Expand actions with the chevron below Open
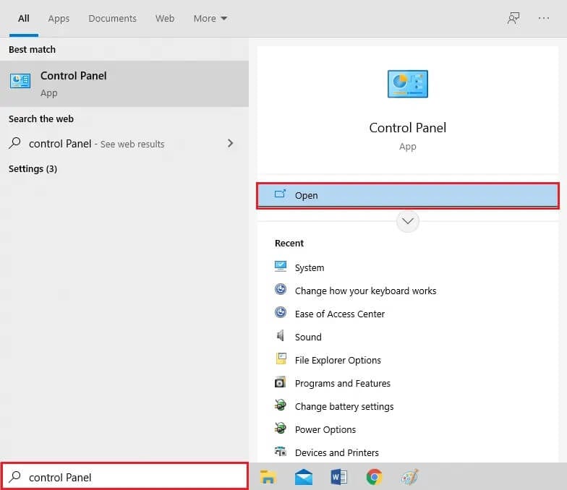The image size is (567, 490). (x=407, y=221)
